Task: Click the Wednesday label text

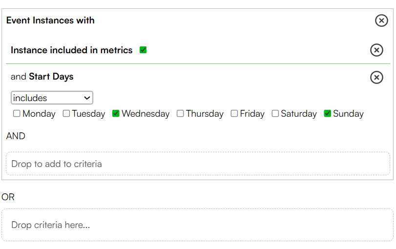Action: pos(146,114)
